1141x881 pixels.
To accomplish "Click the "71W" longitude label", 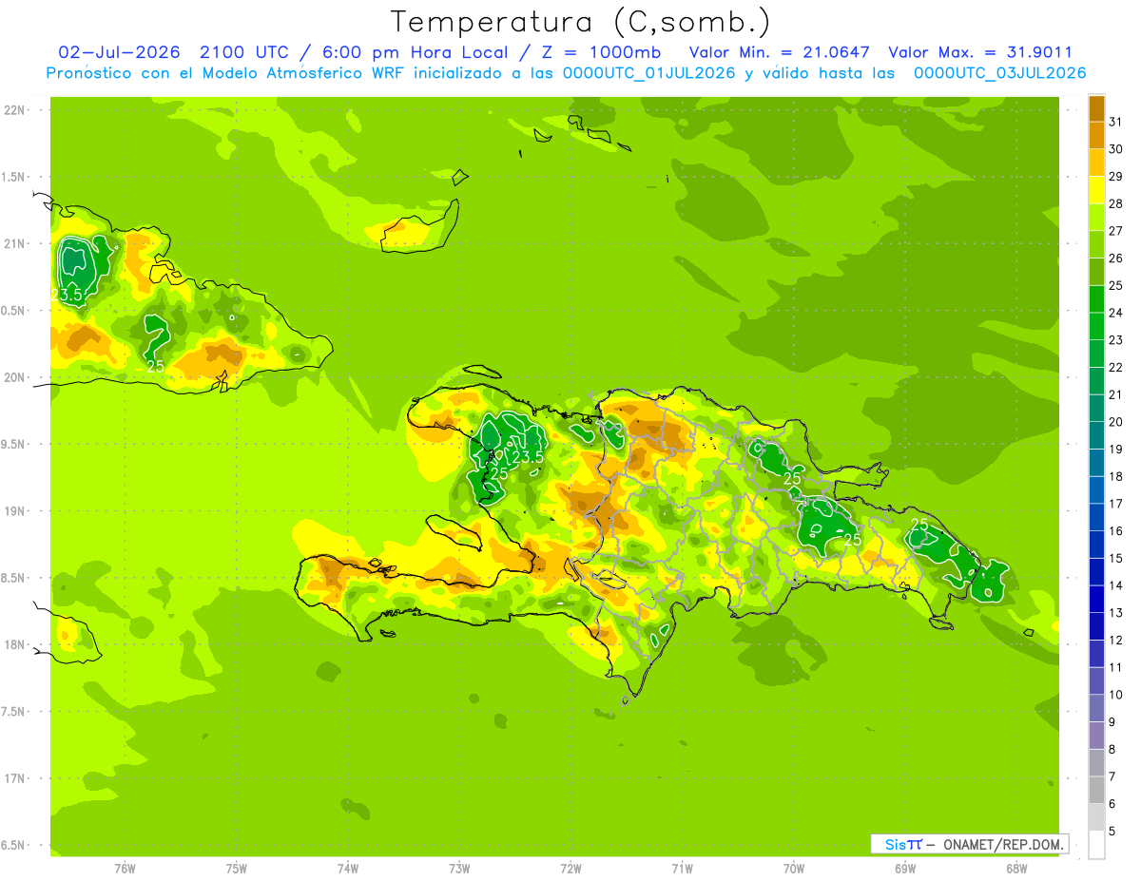I will pyautogui.click(x=682, y=869).
